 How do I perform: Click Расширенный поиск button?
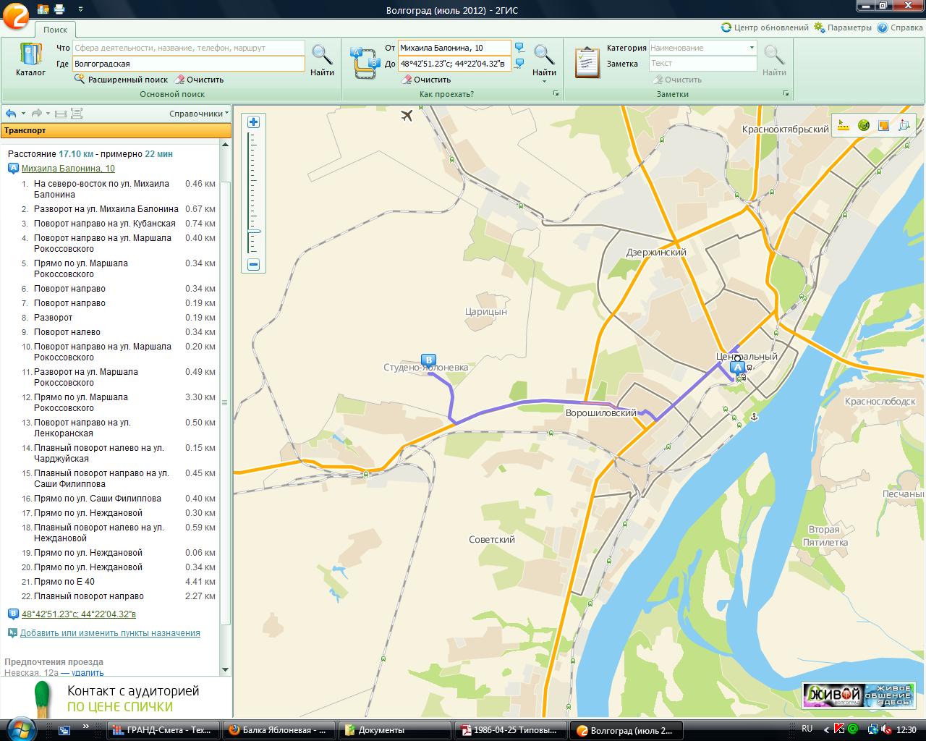pos(122,80)
